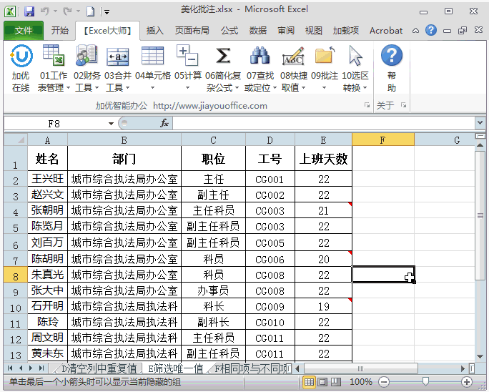Select header cell 部门
Viewport: 489px width, 392px height.
tap(124, 159)
